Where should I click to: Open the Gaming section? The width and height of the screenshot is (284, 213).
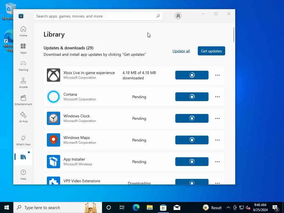click(23, 66)
